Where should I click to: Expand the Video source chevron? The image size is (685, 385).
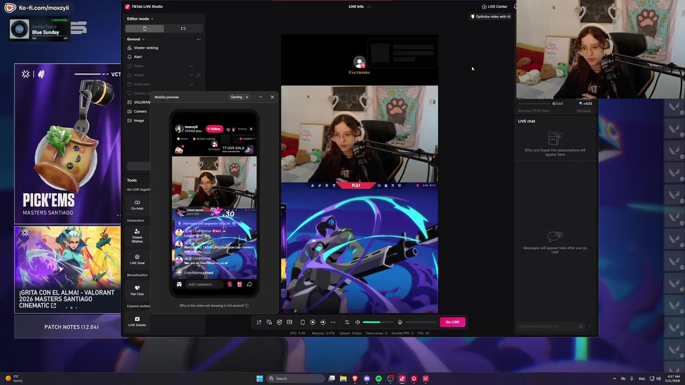191,66
